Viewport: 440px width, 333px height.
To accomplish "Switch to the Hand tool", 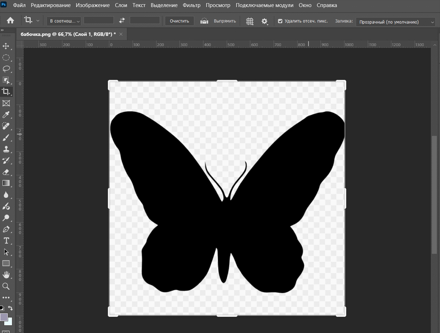I will (6, 275).
